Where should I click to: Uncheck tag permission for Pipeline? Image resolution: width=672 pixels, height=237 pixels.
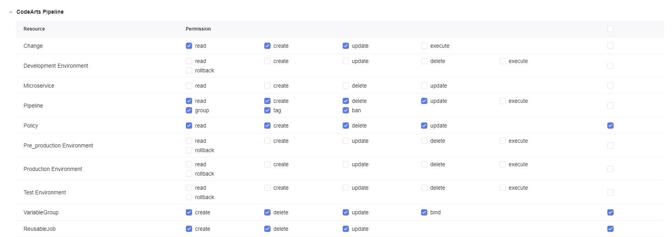(x=267, y=110)
